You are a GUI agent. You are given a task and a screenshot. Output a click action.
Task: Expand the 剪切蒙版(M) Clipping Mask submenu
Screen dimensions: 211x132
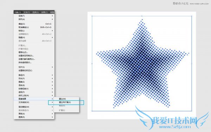34,107
